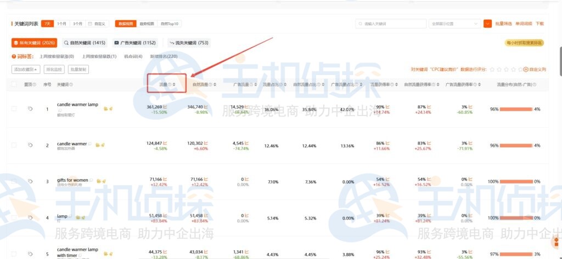562x259 pixels.
Task: Click yellow Amazon links icon for candle warmer lamp
Action: tap(108, 108)
